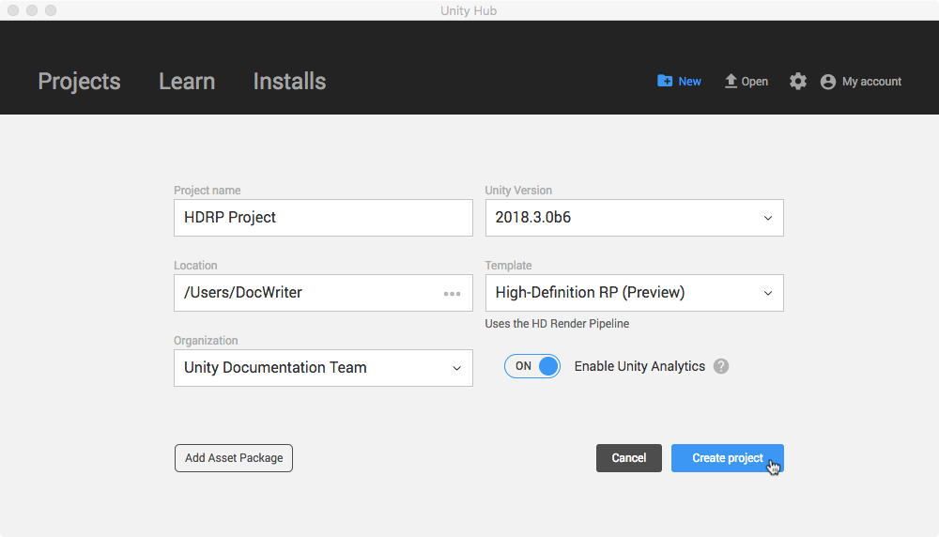Click the Cancel button
This screenshot has height=537, width=939.
(628, 458)
